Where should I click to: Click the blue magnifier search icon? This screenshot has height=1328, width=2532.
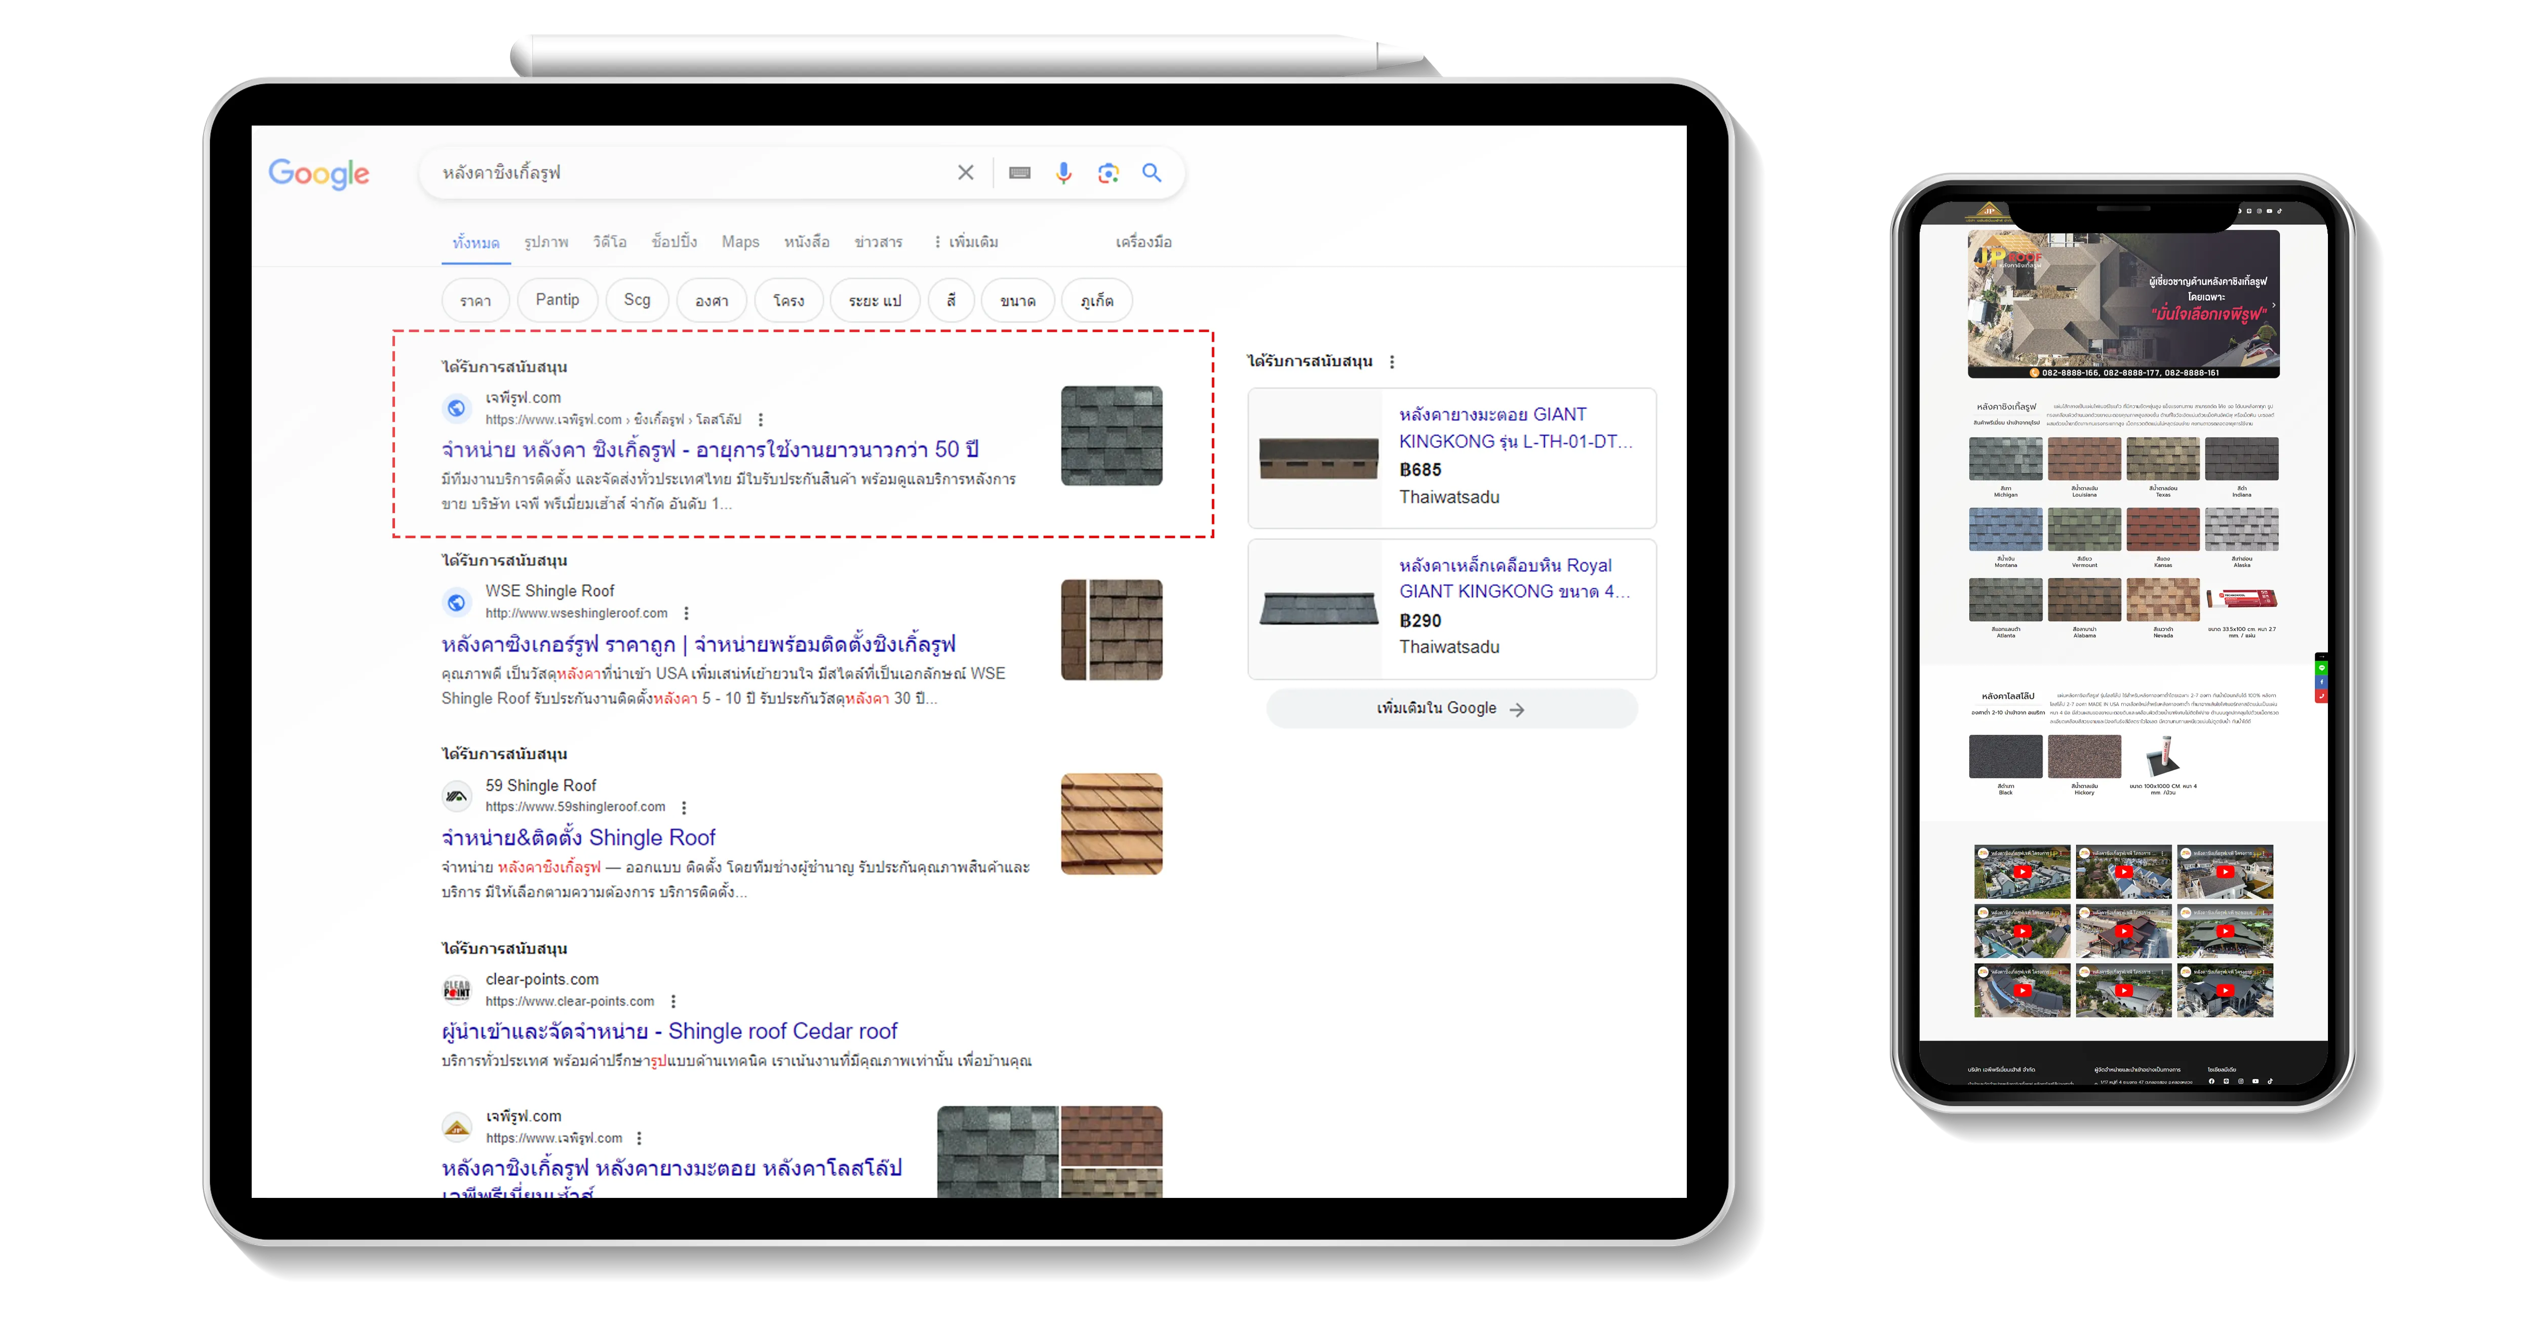pos(1152,173)
